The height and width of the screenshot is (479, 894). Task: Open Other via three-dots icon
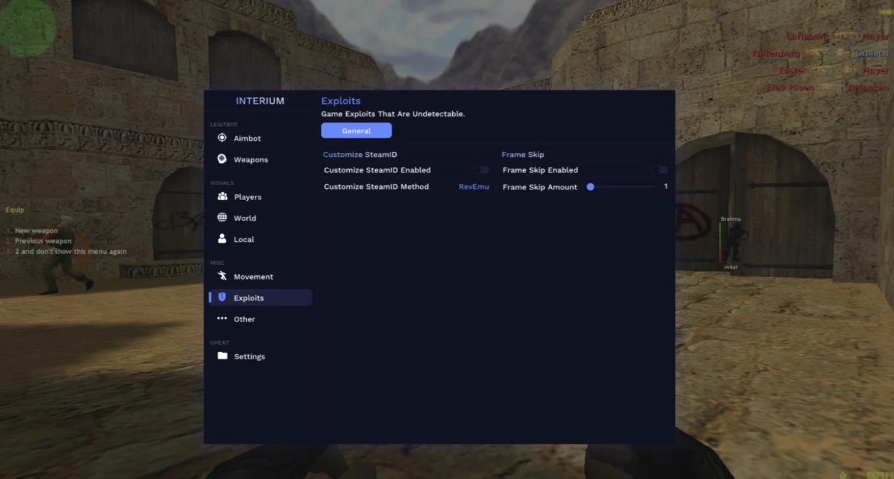222,319
